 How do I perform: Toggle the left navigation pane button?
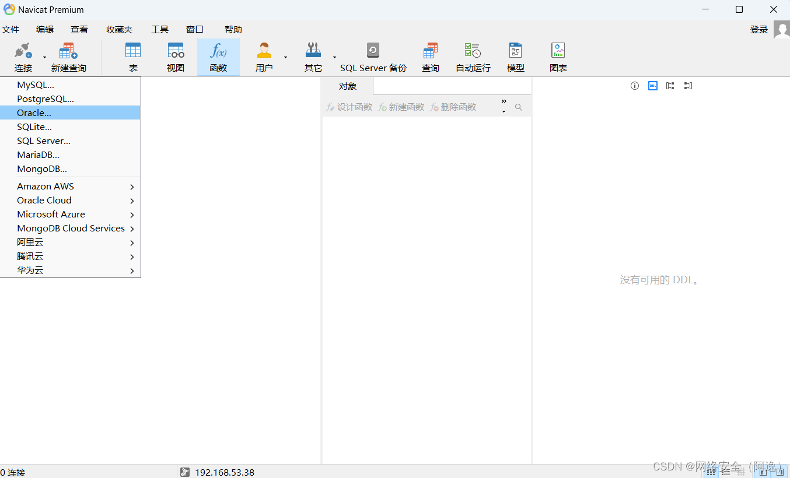(x=763, y=472)
